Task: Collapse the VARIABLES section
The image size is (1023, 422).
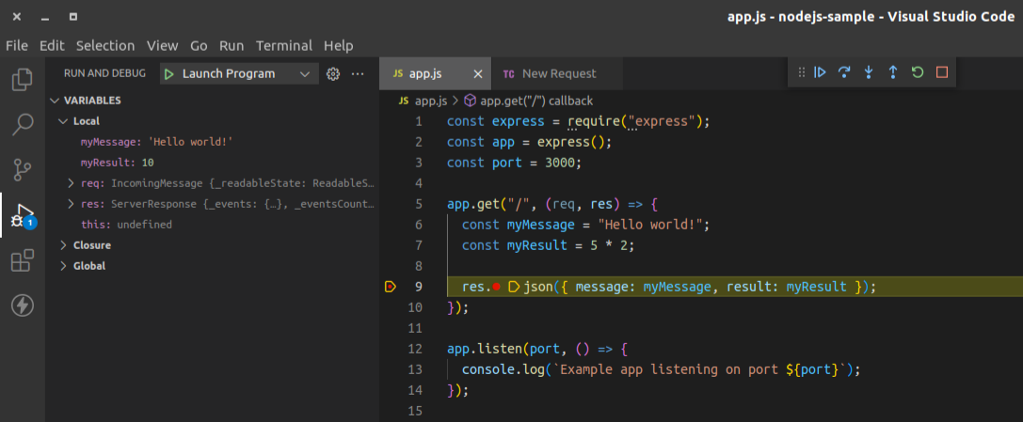Action: pos(55,101)
